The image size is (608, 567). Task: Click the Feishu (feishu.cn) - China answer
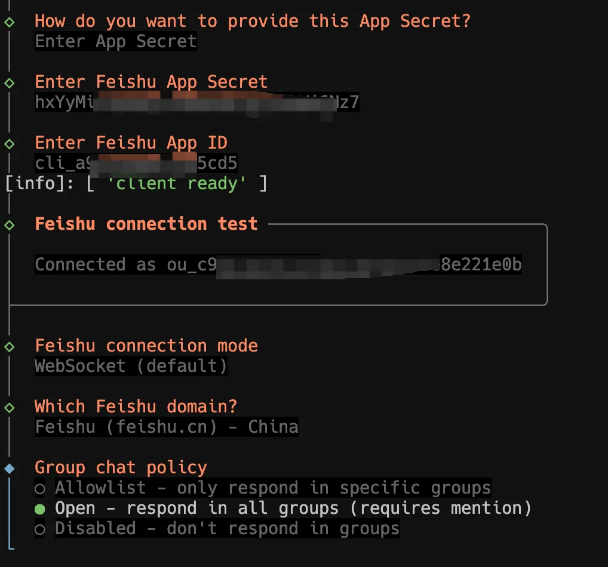click(x=166, y=427)
